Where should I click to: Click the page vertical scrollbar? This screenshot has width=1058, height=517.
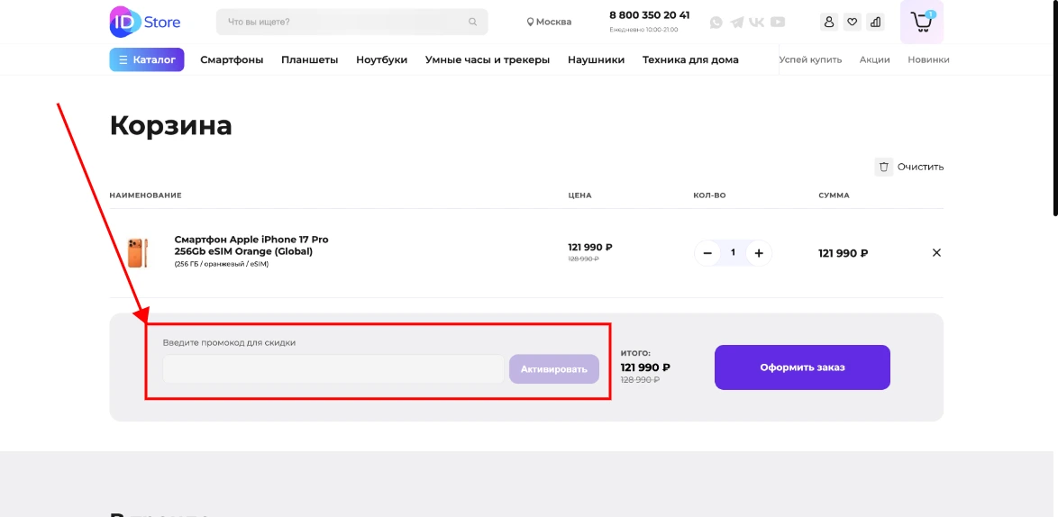[x=1054, y=108]
